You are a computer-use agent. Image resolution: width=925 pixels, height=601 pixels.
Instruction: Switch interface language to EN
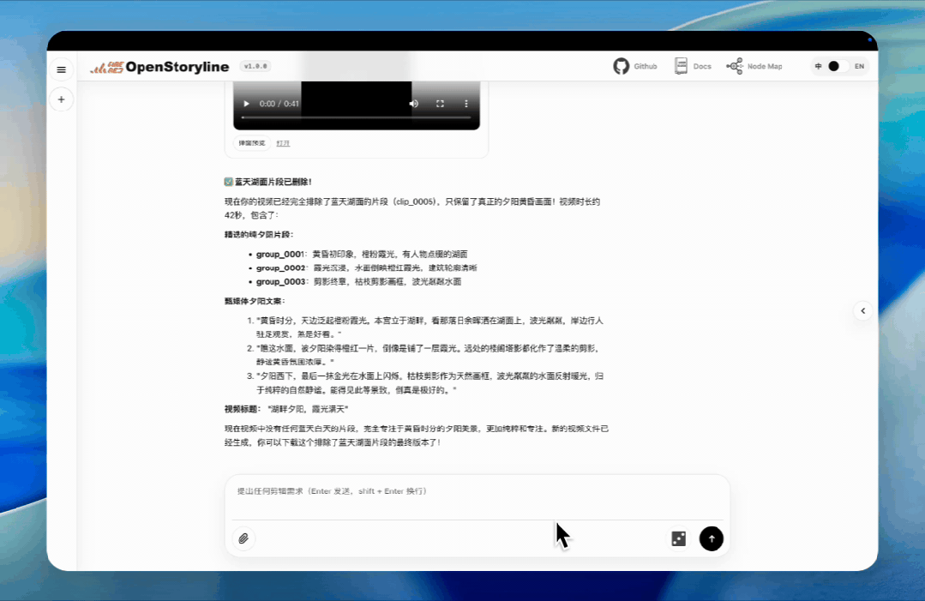coord(858,66)
